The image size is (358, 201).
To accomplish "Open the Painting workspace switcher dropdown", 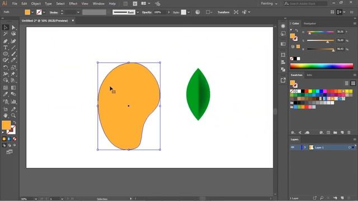I will (269, 4).
